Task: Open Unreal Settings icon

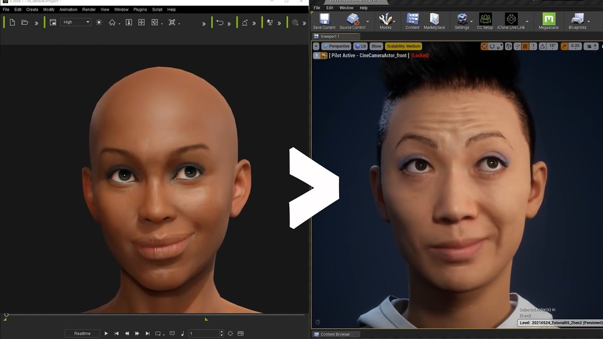Action: tap(462, 22)
